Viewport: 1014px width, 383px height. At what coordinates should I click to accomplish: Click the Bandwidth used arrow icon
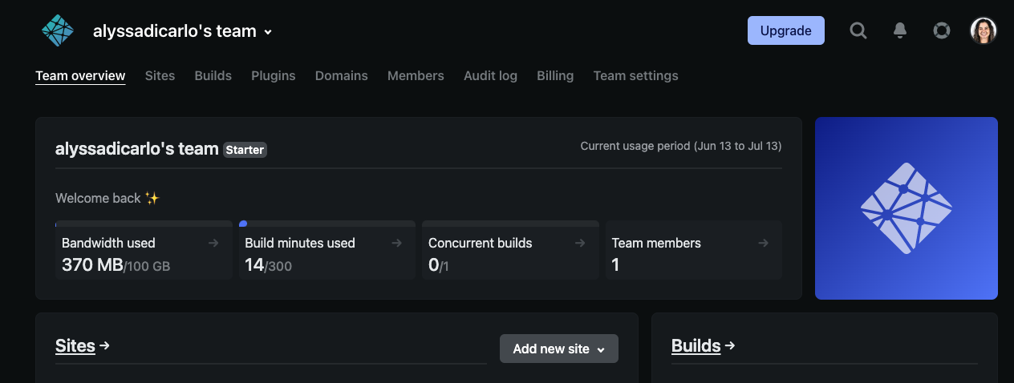(x=213, y=243)
